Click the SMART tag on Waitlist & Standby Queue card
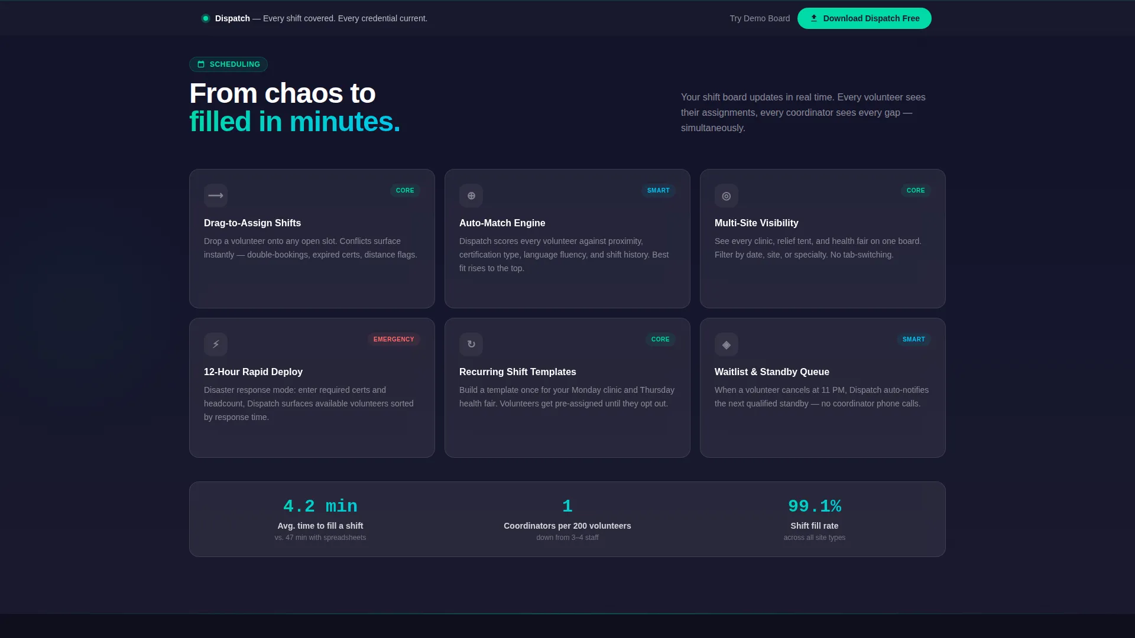The image size is (1135, 638). [914, 339]
